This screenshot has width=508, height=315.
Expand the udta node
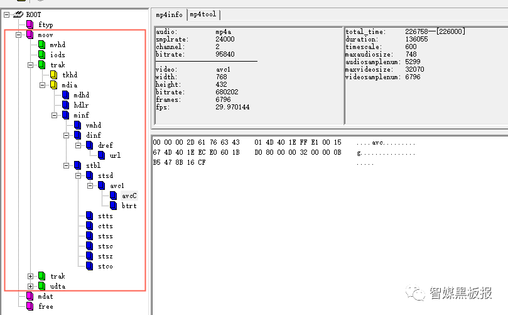pyautogui.click(x=30, y=286)
